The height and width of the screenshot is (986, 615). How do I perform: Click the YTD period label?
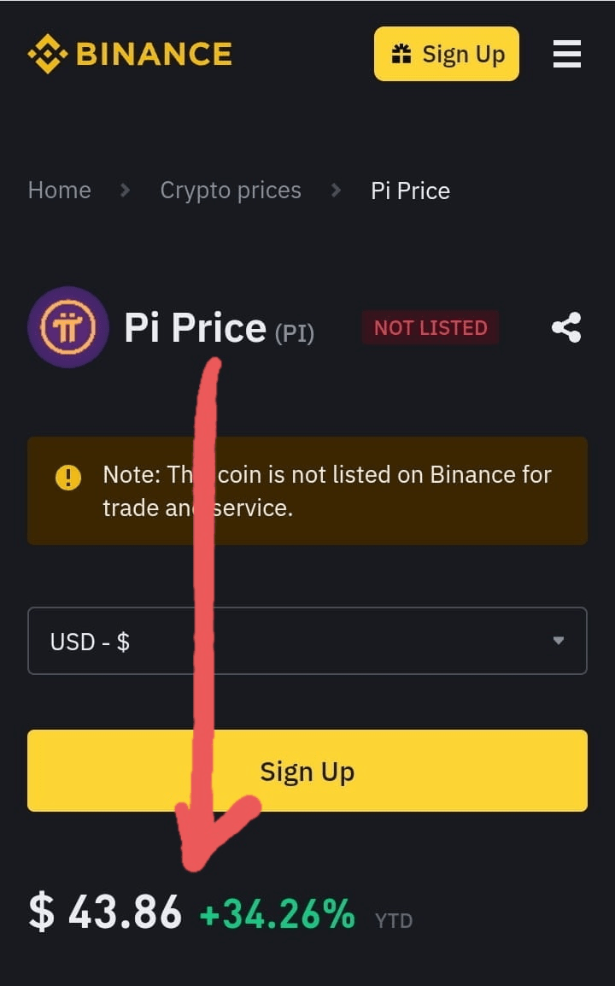click(x=394, y=920)
